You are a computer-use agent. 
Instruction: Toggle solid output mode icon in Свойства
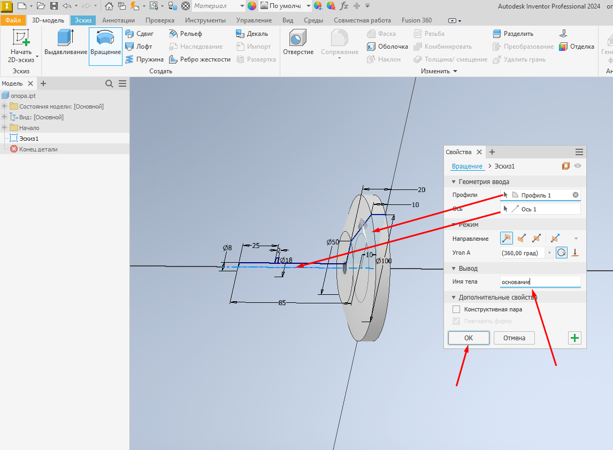click(x=566, y=166)
